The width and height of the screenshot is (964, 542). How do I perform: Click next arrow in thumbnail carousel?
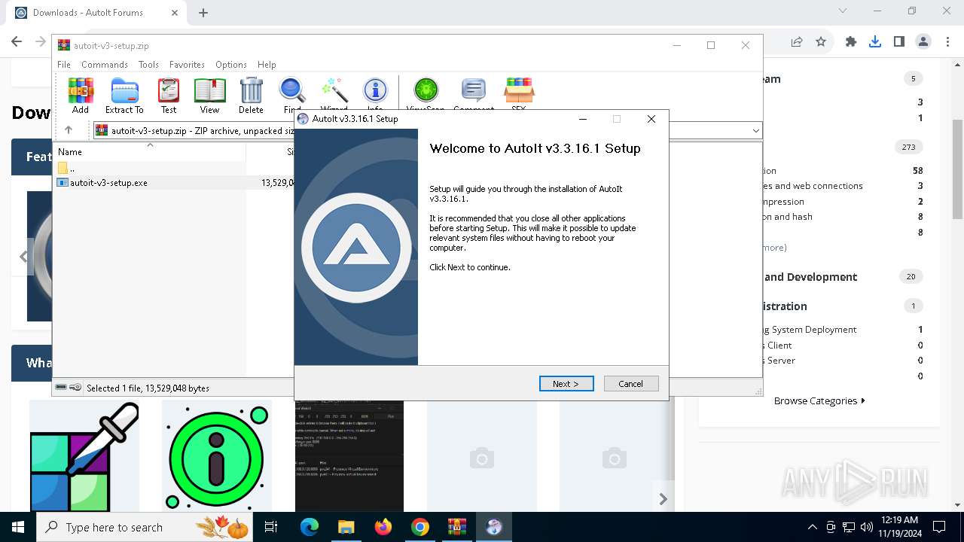point(663,499)
